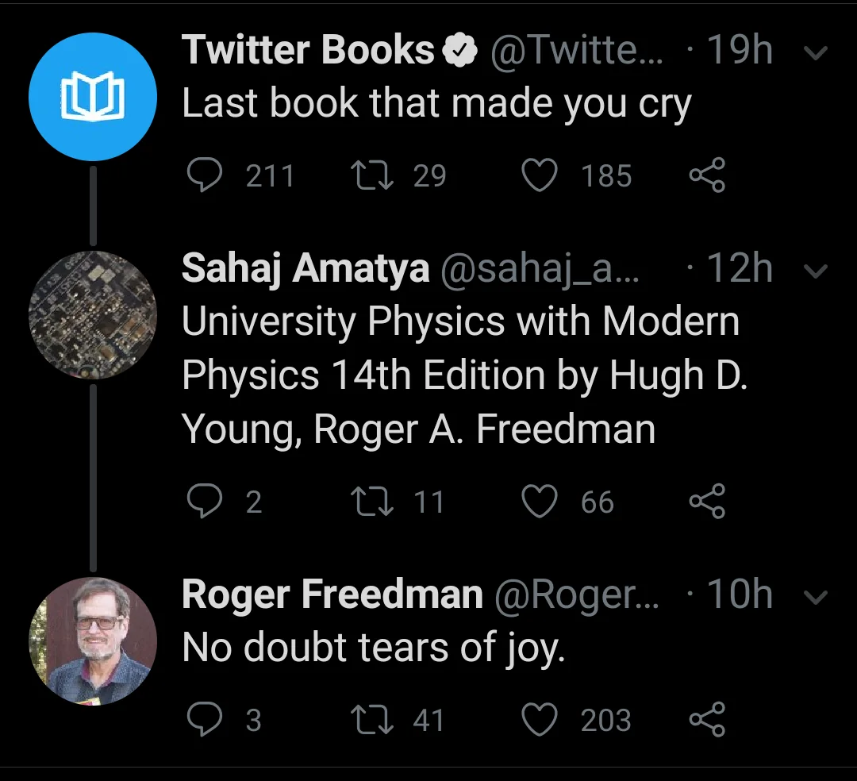This screenshot has width=857, height=781.
Task: Open the dropdown arrow on Roger Freedman's tweet
Action: pyautogui.click(x=816, y=596)
